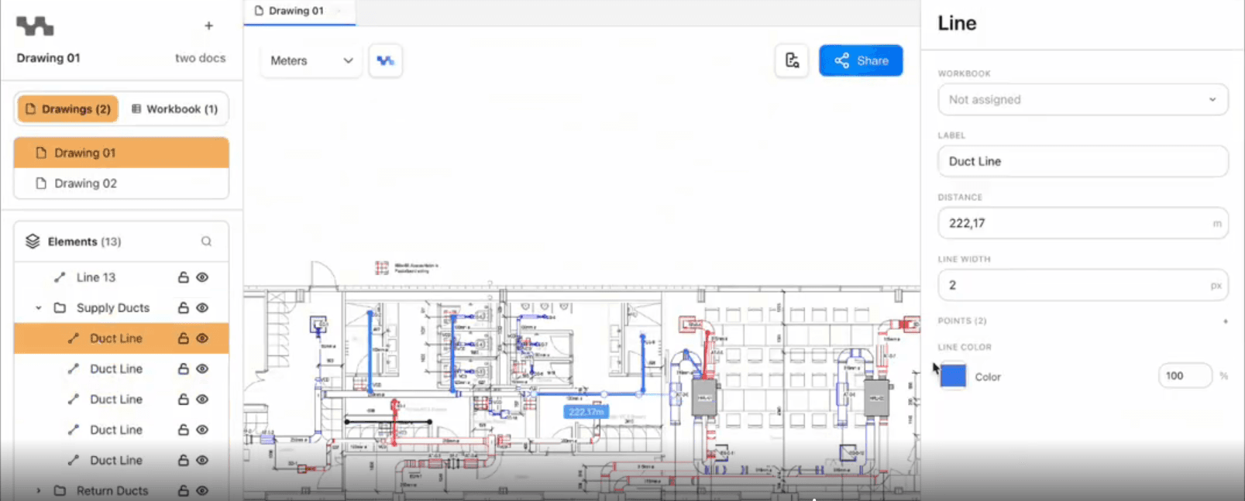
Task: Hide the Line 13 element
Action: [202, 277]
